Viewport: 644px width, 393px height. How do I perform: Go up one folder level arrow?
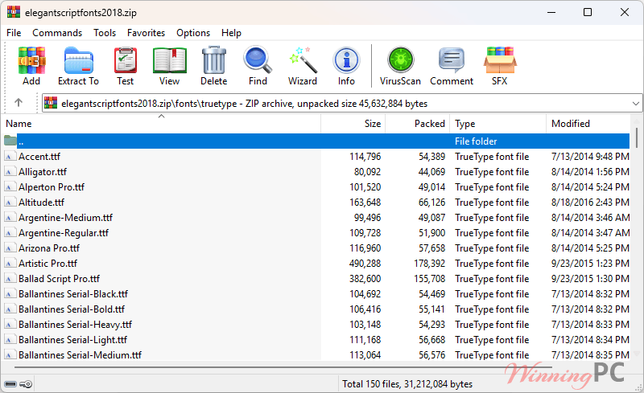(19, 103)
